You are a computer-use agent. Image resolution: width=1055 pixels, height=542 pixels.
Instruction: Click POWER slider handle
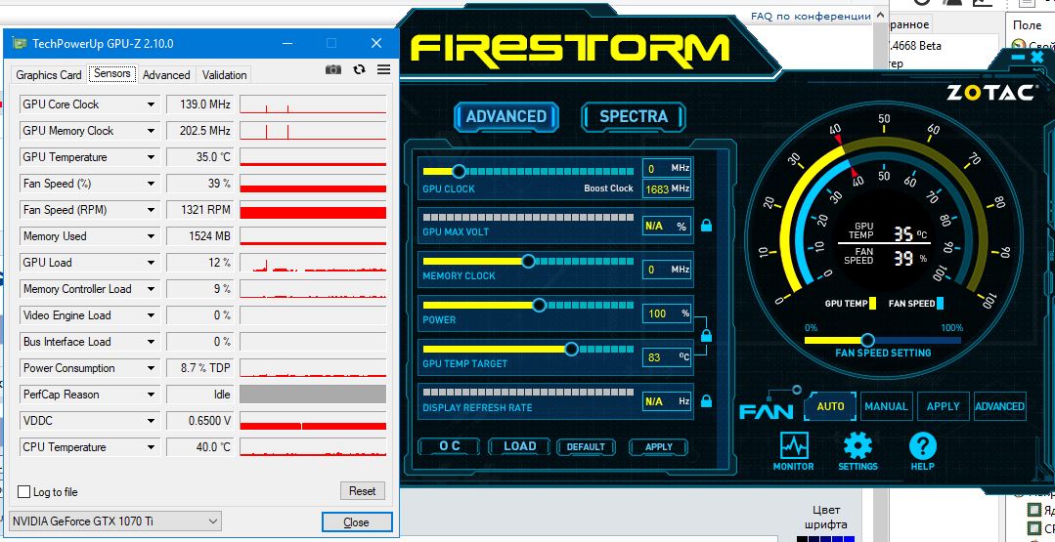(539, 305)
